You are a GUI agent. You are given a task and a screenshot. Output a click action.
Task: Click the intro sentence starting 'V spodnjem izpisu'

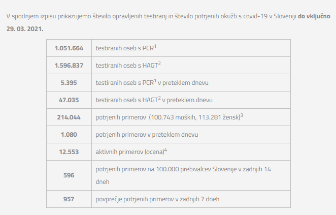click(x=152, y=16)
